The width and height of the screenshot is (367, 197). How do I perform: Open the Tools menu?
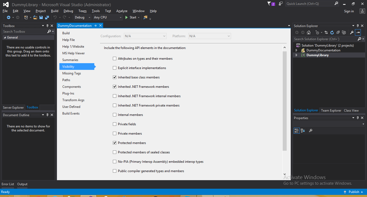coord(96,11)
